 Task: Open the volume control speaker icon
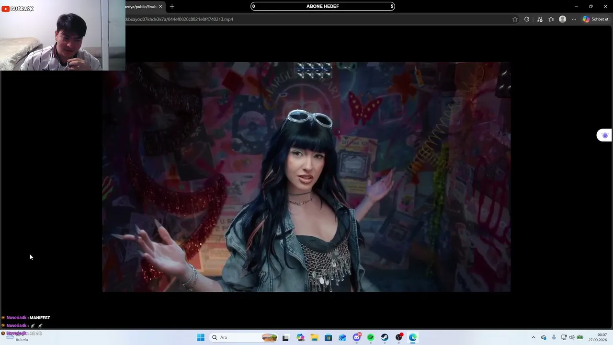[571, 337]
